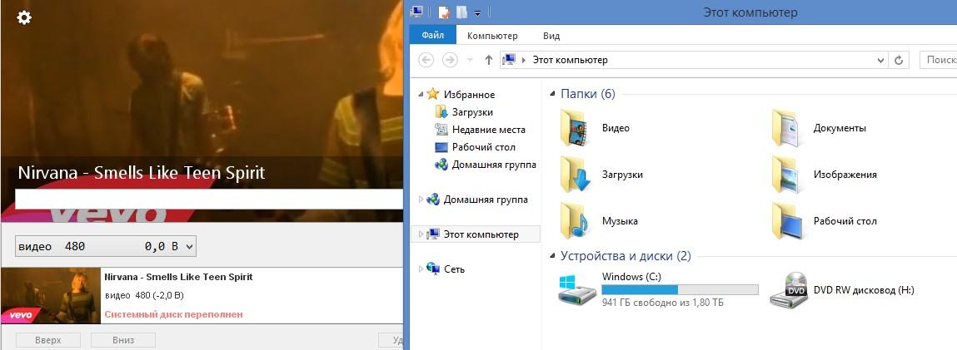Collapse the Избранное tree node
Image resolution: width=957 pixels, height=350 pixels.
(x=421, y=94)
